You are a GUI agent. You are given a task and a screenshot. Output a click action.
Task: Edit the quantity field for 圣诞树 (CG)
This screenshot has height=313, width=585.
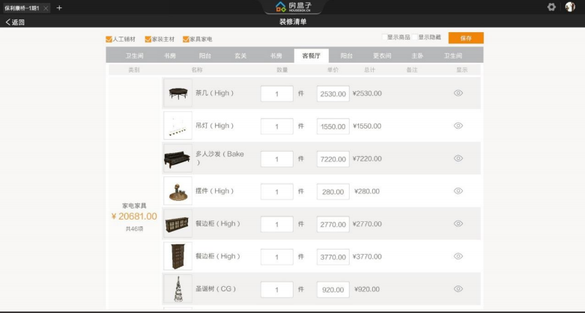(277, 290)
